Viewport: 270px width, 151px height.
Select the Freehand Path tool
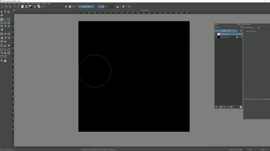point(5,26)
